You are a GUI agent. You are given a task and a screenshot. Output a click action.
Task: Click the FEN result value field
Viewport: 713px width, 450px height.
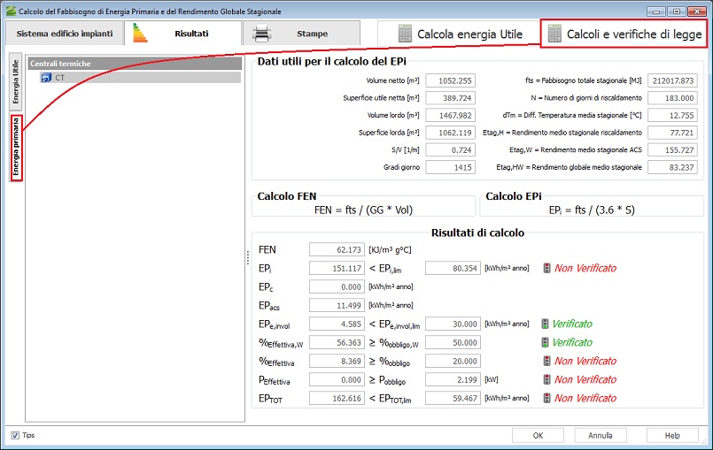(337, 250)
